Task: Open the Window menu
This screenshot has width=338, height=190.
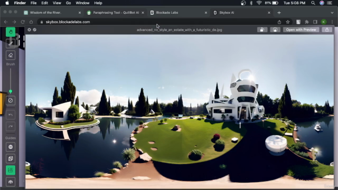Action: (x=82, y=3)
